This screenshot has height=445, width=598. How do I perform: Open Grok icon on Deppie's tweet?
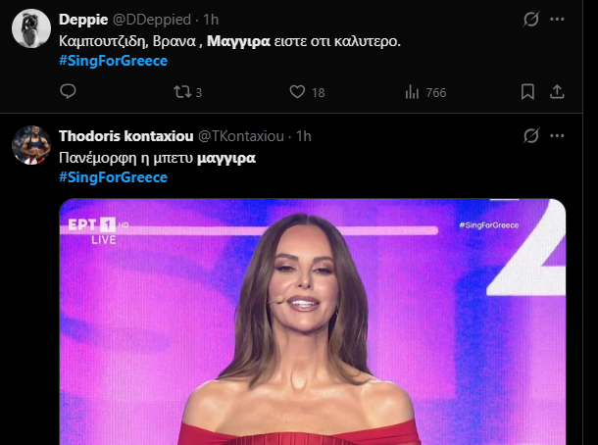click(530, 19)
